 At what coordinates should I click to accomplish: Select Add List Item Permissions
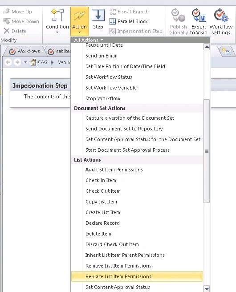click(114, 170)
